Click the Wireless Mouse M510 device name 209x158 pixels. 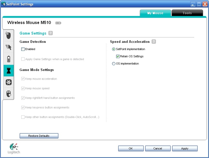29,22
